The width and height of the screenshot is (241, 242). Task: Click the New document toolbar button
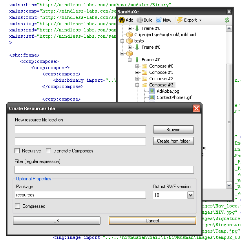pos(164,20)
